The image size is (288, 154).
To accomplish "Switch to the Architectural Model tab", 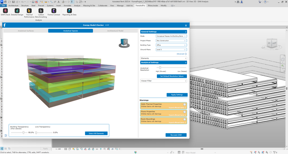I will [115, 31].
